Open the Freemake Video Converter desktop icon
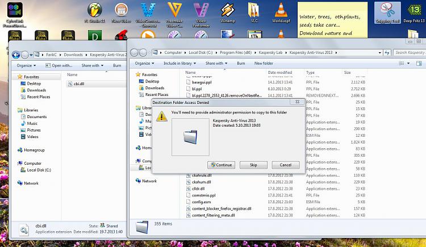 coord(174,15)
